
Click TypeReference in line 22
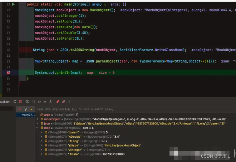point(152,61)
